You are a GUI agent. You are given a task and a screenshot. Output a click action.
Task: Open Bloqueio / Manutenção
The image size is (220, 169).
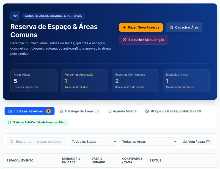tap(144, 40)
